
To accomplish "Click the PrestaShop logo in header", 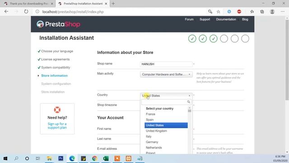I will [58, 24].
